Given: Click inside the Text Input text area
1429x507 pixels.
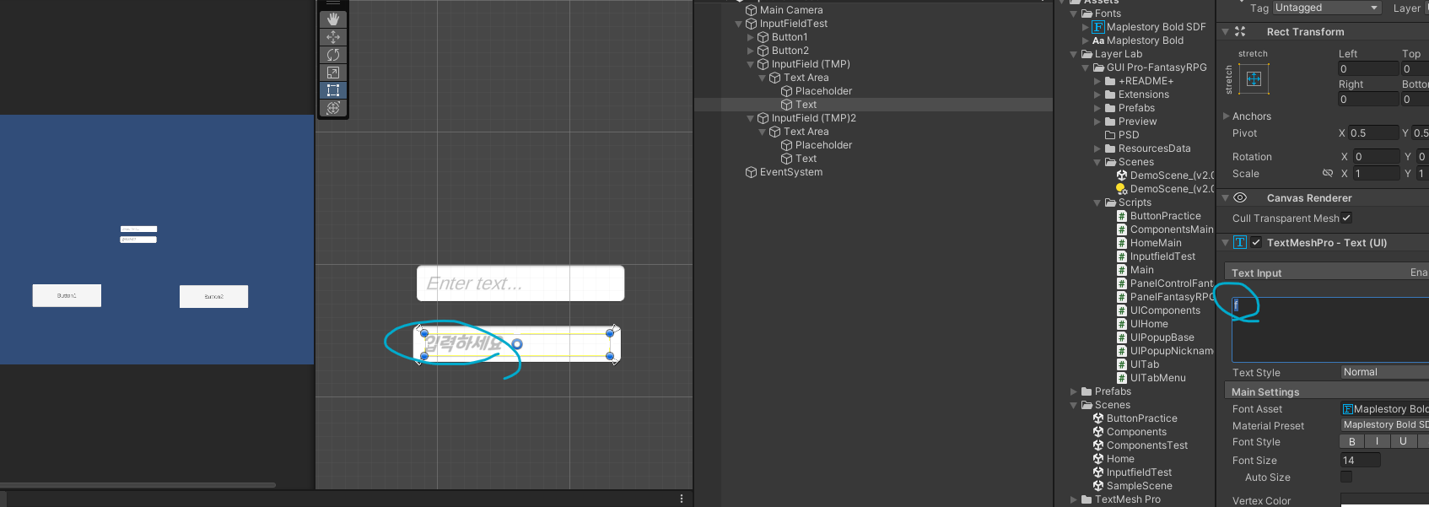Looking at the screenshot, I should pos(1330,330).
